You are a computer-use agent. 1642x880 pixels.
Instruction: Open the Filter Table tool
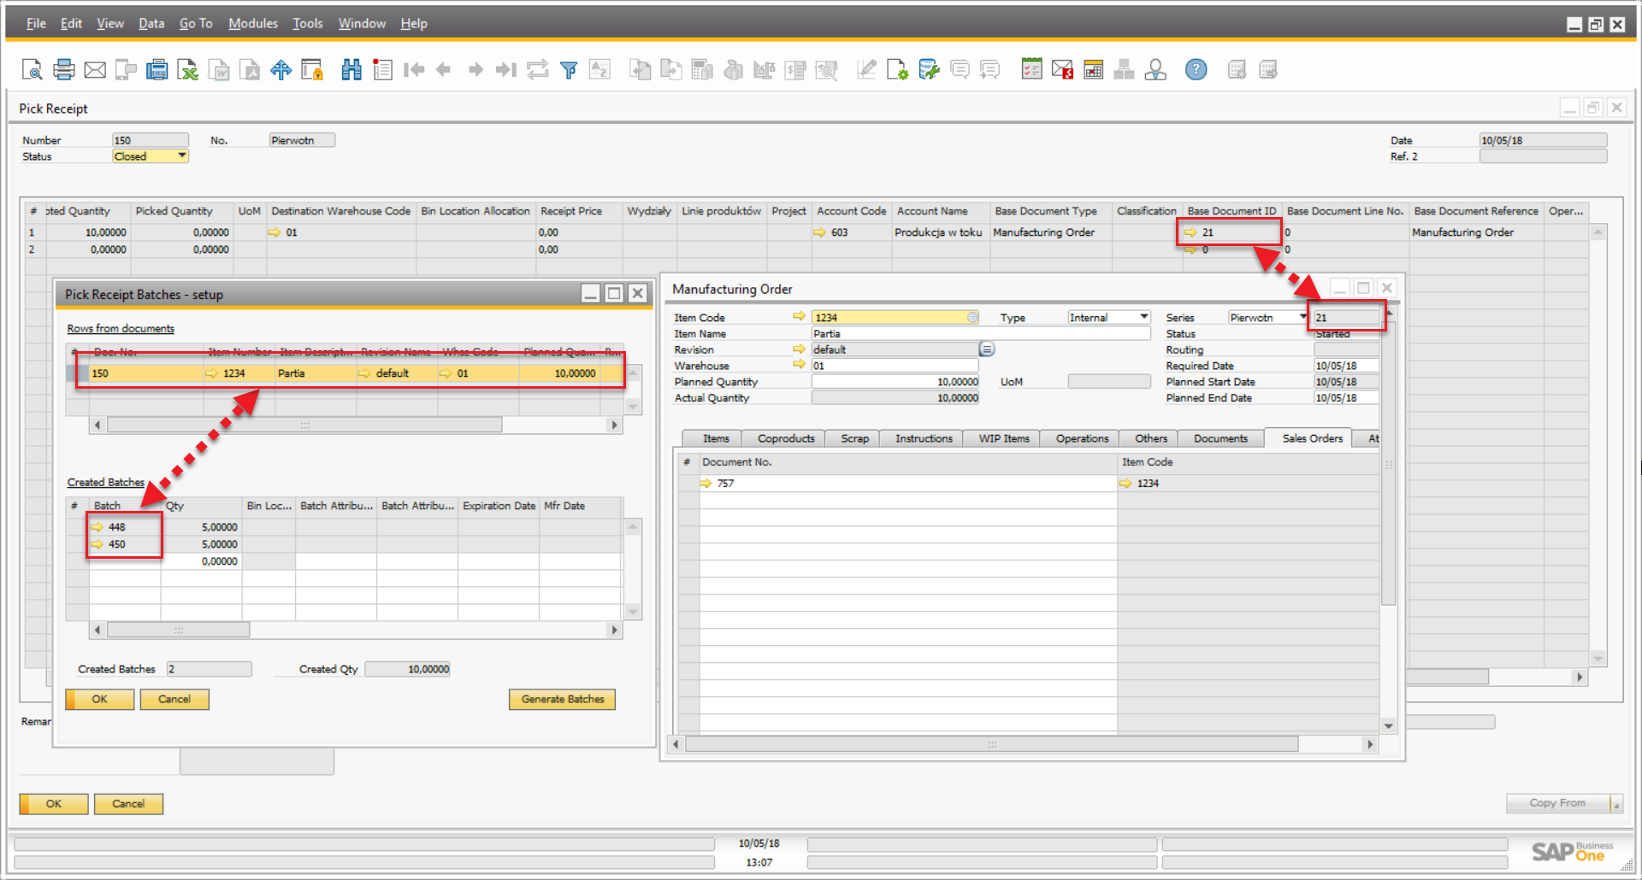pyautogui.click(x=569, y=69)
